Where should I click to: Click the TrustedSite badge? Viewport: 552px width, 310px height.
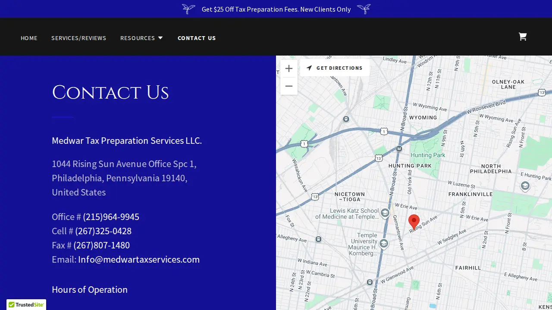click(x=26, y=304)
